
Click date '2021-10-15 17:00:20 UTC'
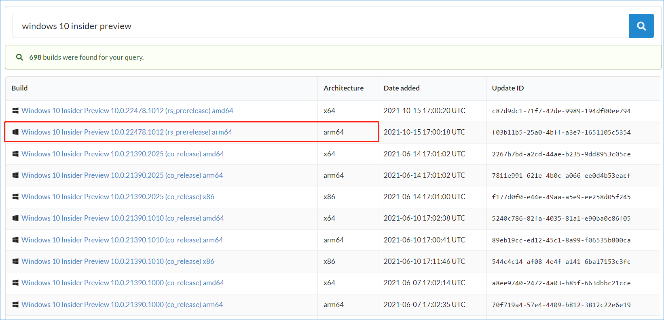tap(425, 111)
